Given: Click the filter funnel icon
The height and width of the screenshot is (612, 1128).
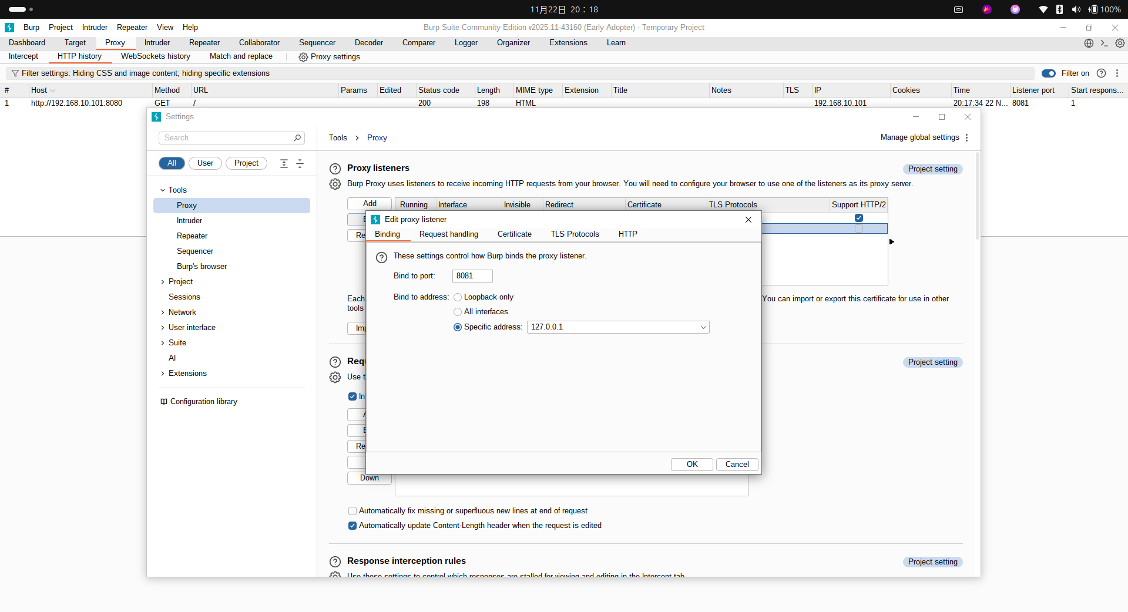Looking at the screenshot, I should [x=15, y=73].
